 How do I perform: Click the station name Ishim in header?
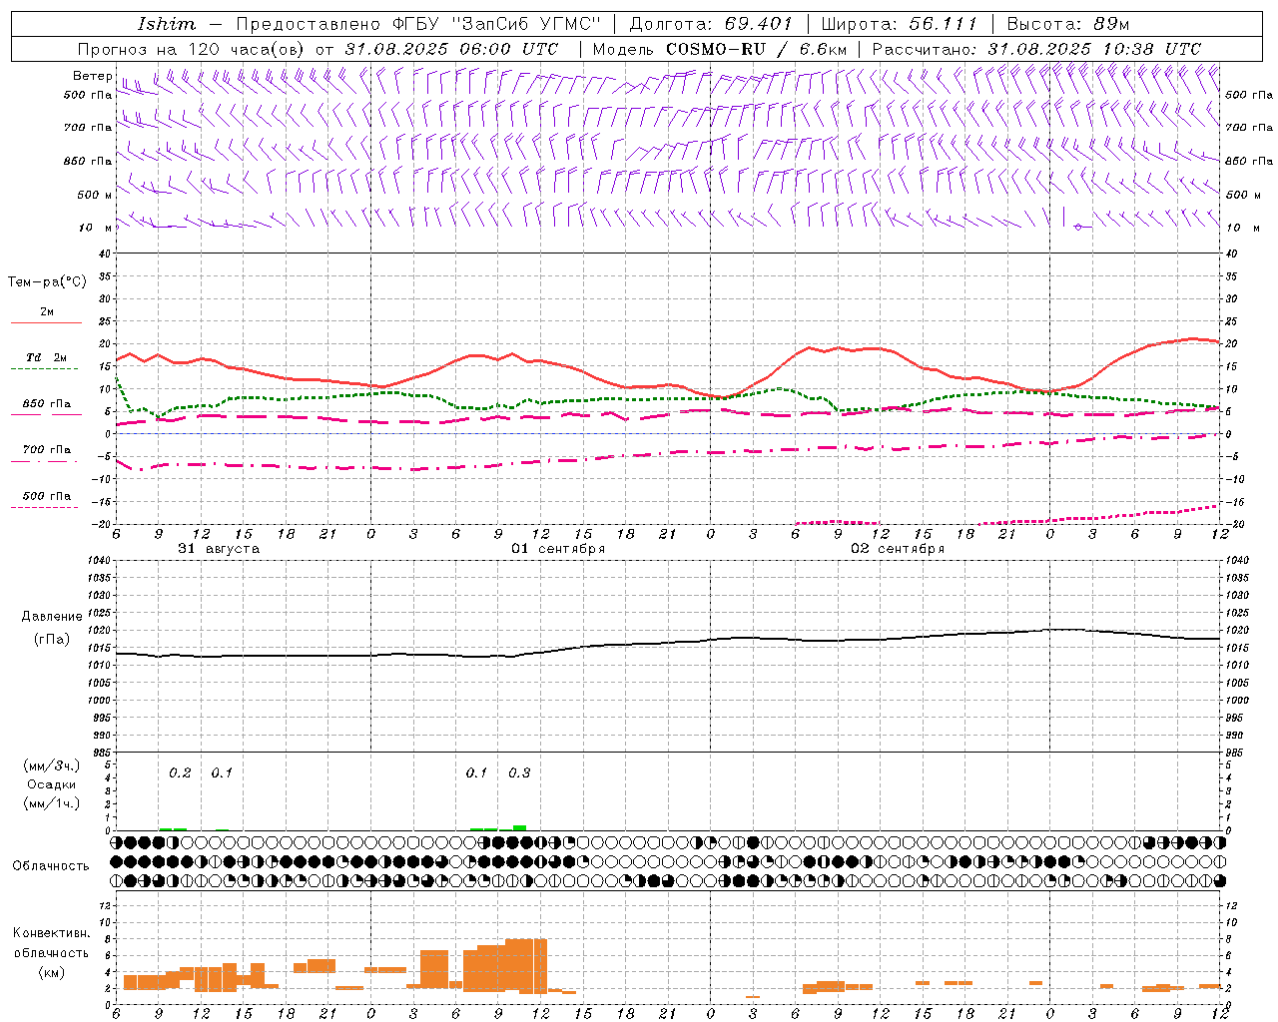[x=167, y=24]
